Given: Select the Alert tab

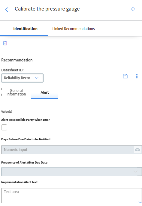Looking at the screenshot, I should (x=45, y=92).
